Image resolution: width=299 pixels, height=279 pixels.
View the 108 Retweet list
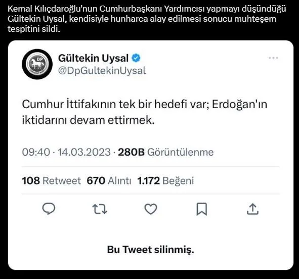51,180
